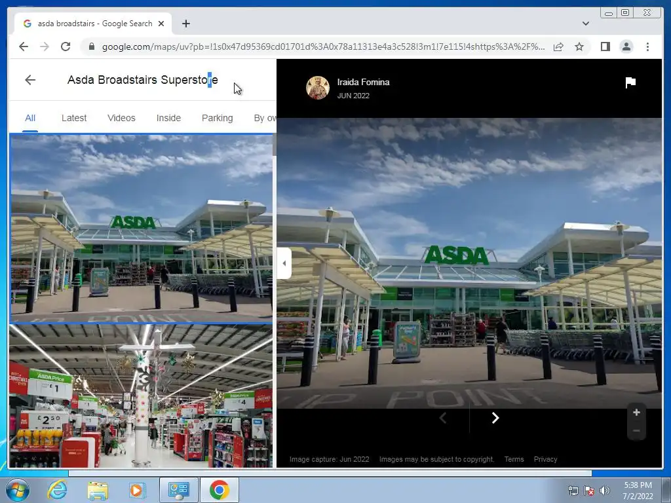
Task: Open Iraida Fomina contributor name
Action: point(363,82)
